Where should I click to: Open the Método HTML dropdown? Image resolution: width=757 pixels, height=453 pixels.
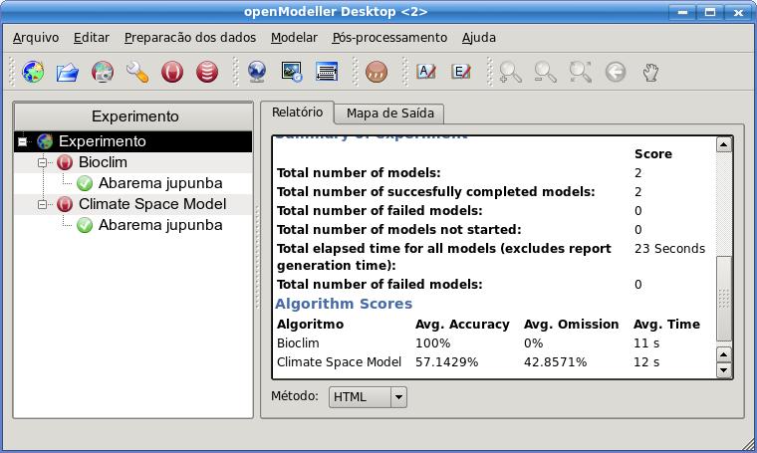[368, 397]
